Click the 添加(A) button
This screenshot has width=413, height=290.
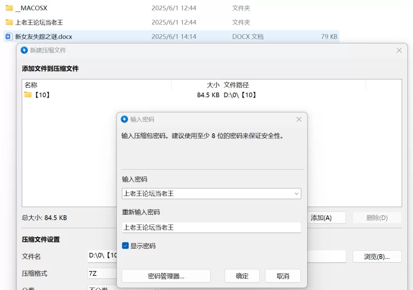point(327,218)
